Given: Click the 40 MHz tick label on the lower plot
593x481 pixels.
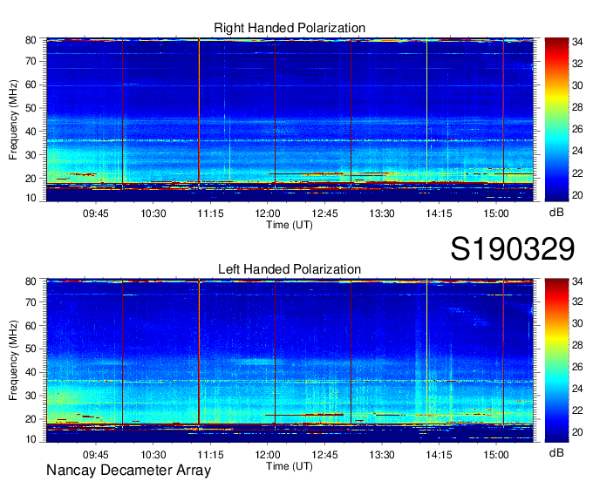Looking at the screenshot, I should coord(31,372).
